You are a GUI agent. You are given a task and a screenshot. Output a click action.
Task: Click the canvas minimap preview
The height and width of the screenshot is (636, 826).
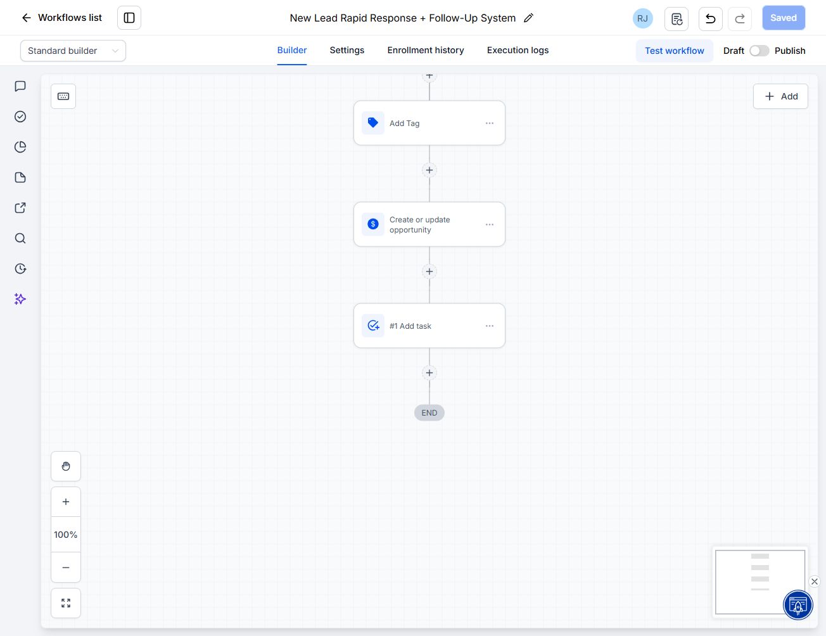click(x=760, y=582)
